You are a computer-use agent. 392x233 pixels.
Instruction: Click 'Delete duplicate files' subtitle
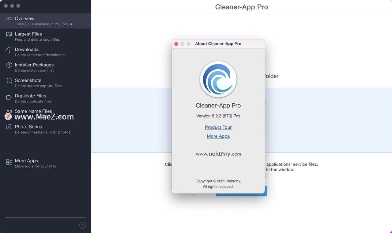click(33, 102)
